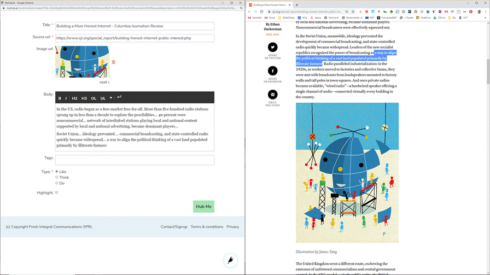Open Bookmarklet v2 bookmark

tap(352, 18)
